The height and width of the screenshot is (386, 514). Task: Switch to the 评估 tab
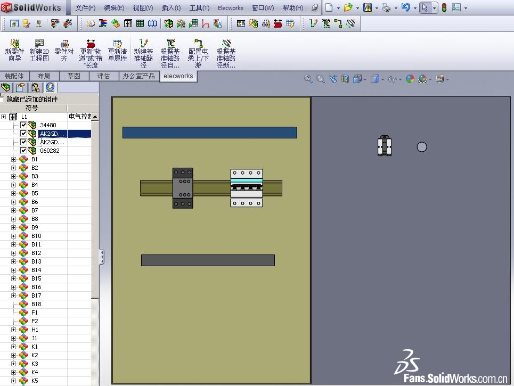point(103,76)
